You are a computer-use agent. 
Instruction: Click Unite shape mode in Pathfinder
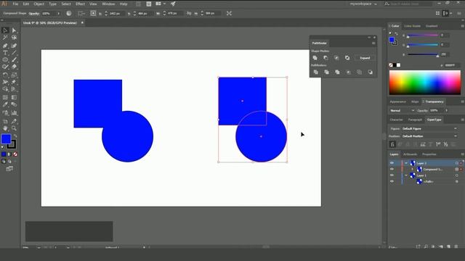pyautogui.click(x=315, y=58)
